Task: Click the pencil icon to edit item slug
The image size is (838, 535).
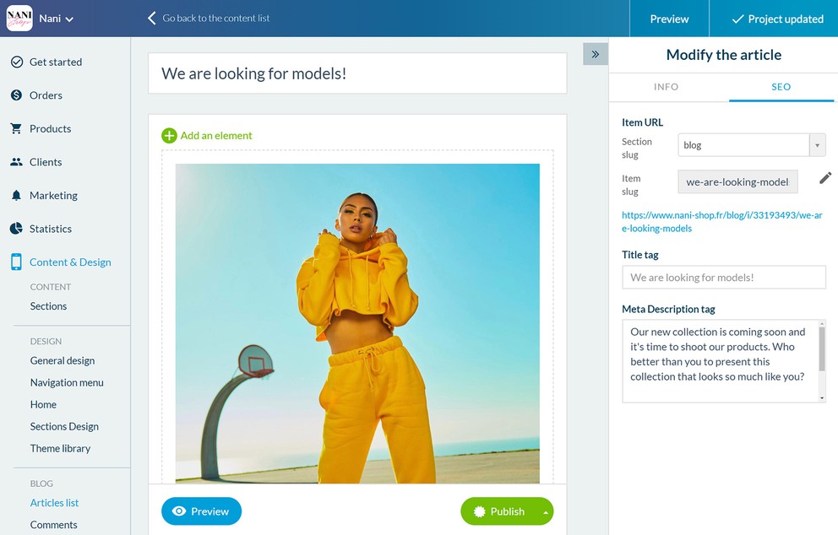Action: coord(825,178)
